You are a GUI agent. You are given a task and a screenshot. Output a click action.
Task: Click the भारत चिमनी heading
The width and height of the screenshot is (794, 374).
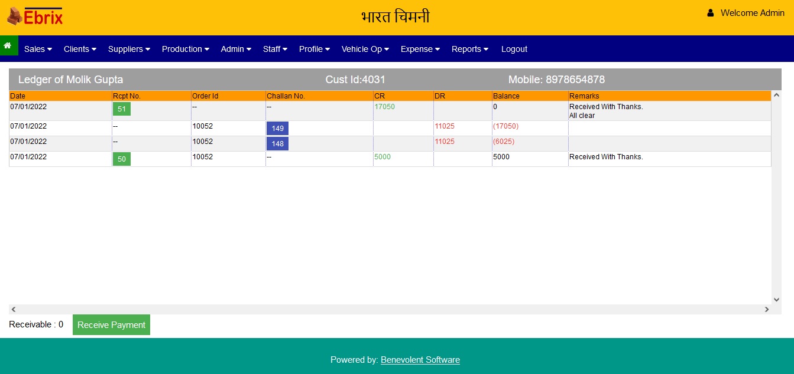[x=396, y=17]
